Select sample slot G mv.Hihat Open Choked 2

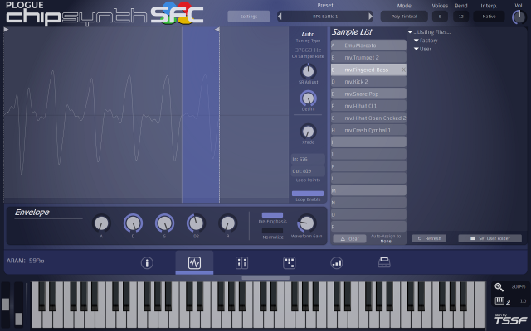368,118
